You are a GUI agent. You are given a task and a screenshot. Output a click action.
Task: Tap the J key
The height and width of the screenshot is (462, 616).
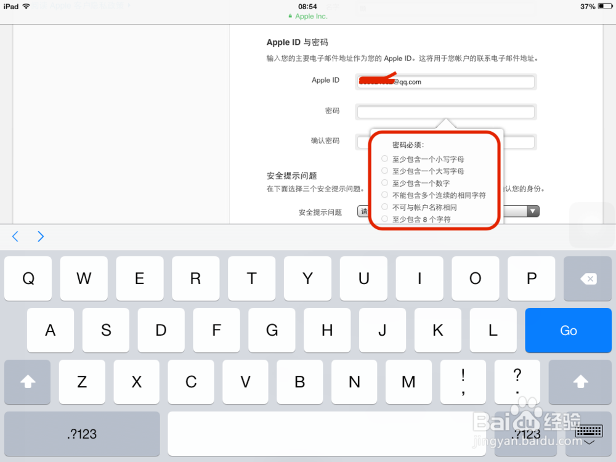tap(383, 330)
